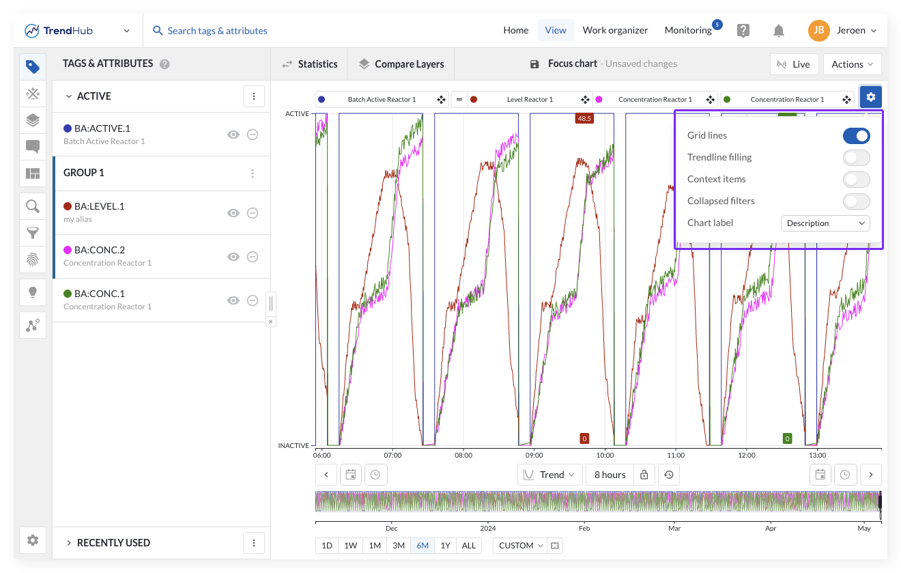Open the lightbulb insights sidebar icon
The image size is (901, 573).
click(x=33, y=292)
